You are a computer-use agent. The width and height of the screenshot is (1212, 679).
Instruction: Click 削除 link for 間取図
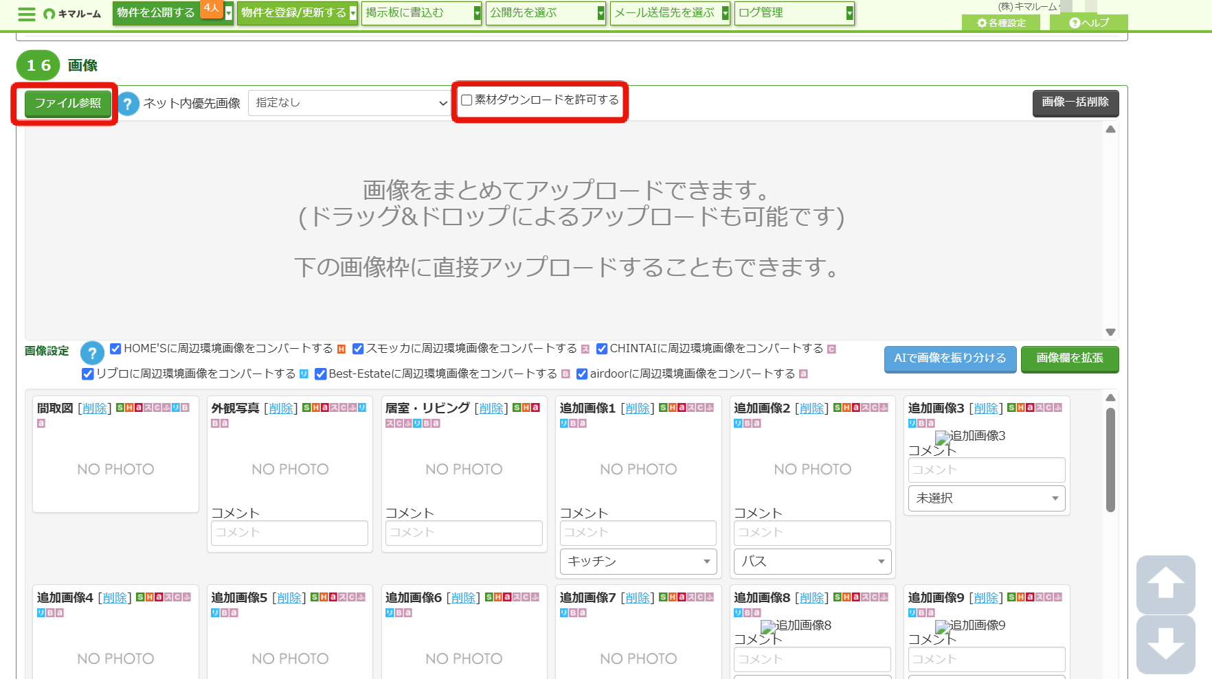pyautogui.click(x=95, y=408)
